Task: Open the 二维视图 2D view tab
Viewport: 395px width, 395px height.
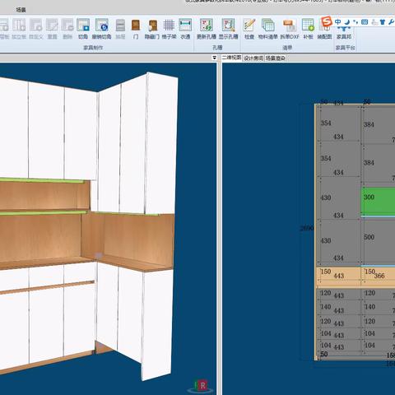Action: [232, 58]
